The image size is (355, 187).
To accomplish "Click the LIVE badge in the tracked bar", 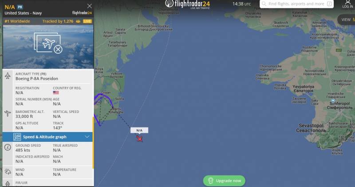I will 87,21.
